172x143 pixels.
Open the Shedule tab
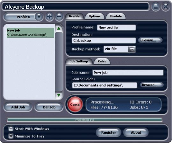(116, 16)
